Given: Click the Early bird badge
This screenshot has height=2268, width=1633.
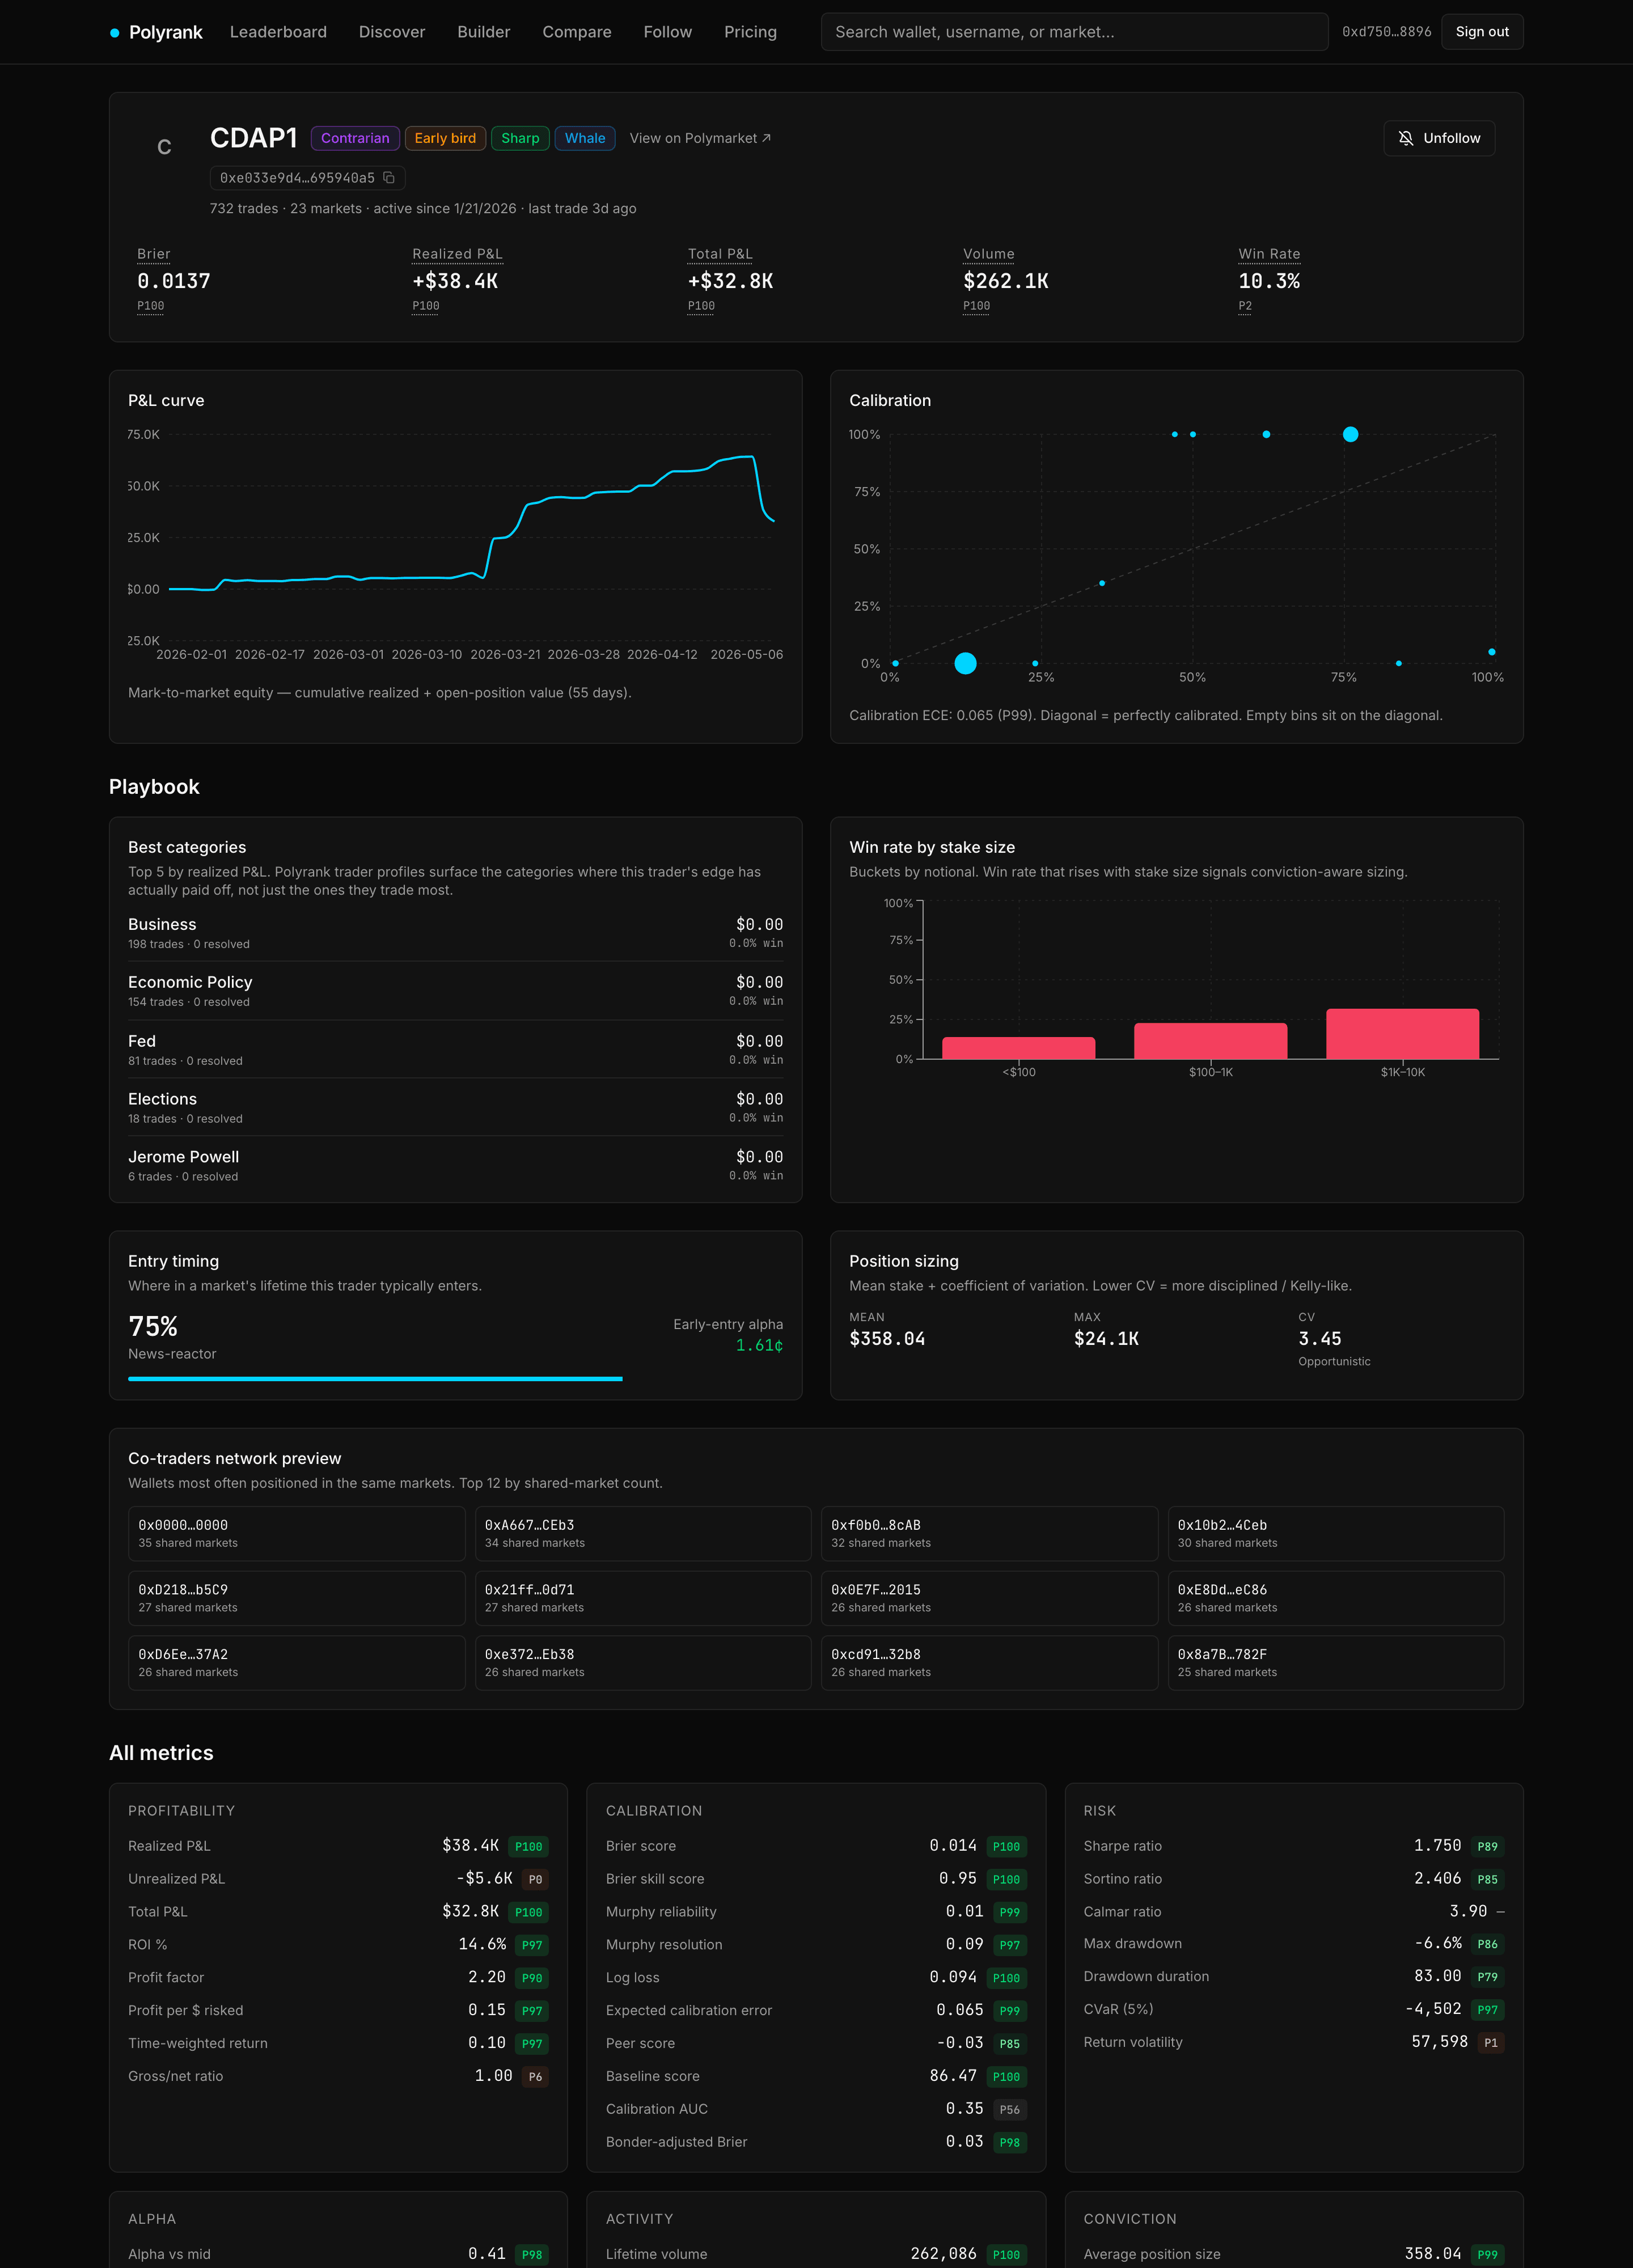Looking at the screenshot, I should [445, 138].
